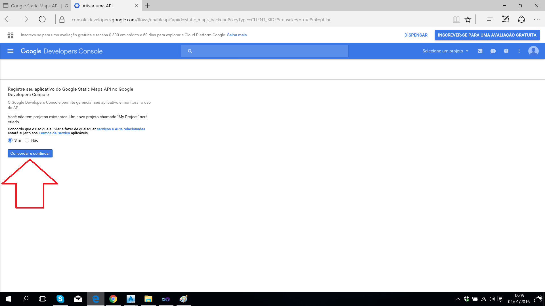Open Mail app from the taskbar

pos(78,299)
